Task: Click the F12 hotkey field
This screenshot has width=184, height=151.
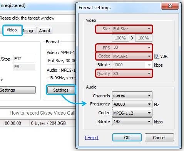Action: 25,59
